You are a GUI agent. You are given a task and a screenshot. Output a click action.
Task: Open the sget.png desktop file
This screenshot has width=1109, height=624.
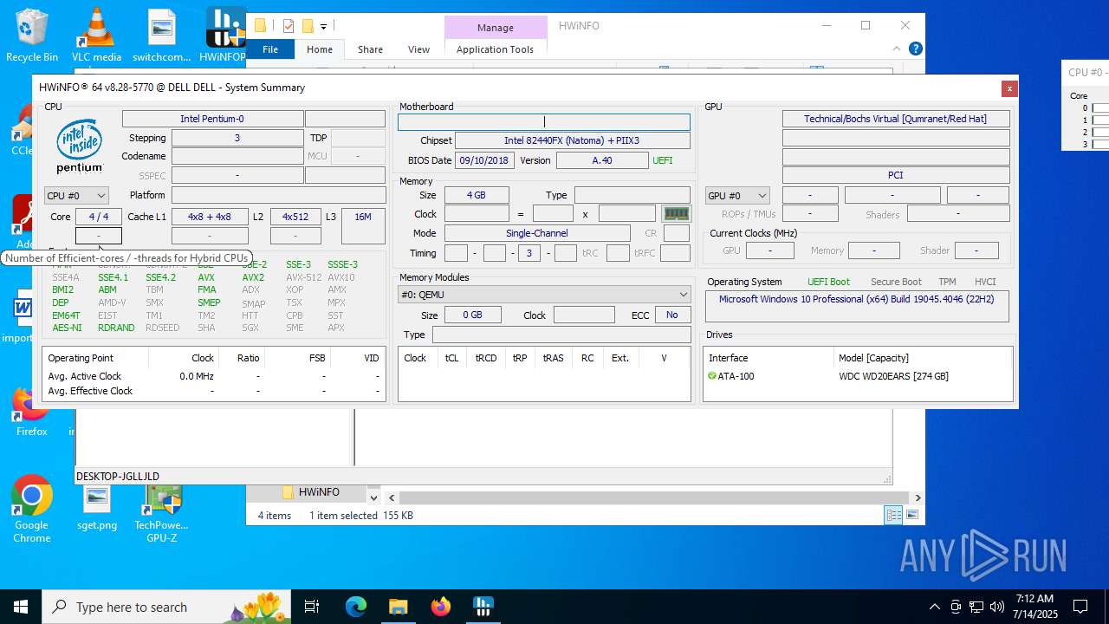pyautogui.click(x=97, y=508)
